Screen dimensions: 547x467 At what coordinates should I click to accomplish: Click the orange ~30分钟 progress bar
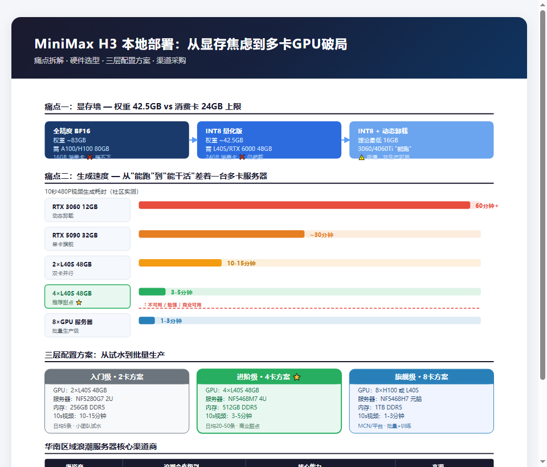tap(222, 234)
